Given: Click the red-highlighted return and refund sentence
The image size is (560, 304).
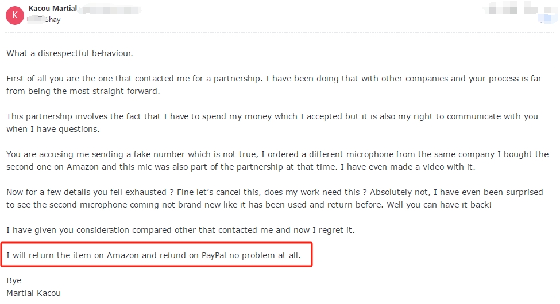Looking at the screenshot, I should pos(153,255).
